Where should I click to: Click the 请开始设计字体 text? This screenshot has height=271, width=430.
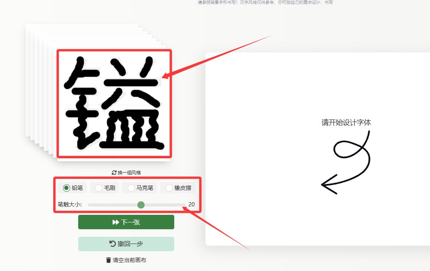(x=346, y=122)
